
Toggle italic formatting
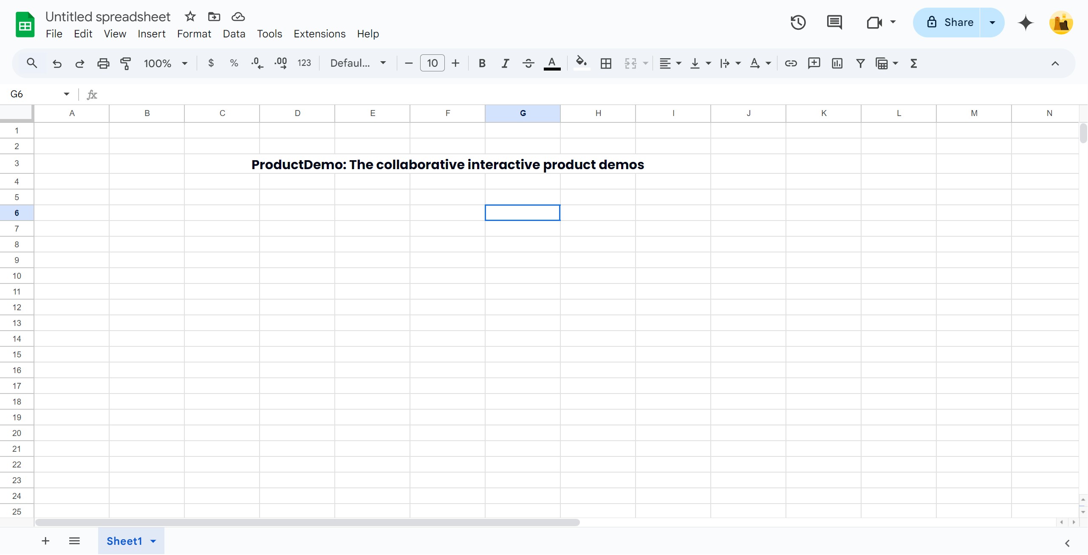coord(505,63)
